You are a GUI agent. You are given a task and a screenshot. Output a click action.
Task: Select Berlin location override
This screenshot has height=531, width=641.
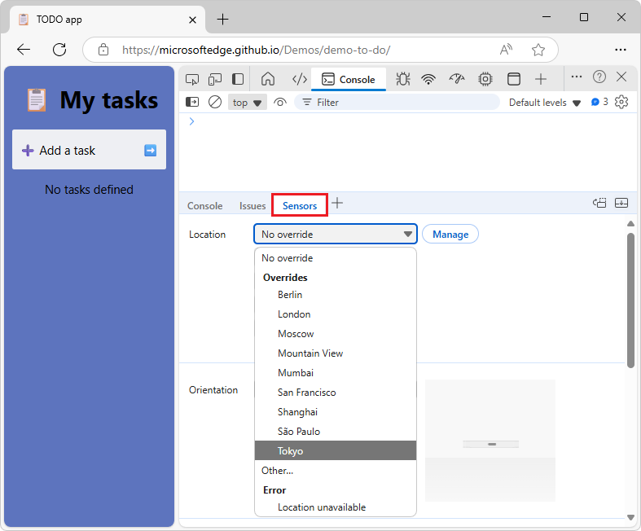click(x=336, y=295)
